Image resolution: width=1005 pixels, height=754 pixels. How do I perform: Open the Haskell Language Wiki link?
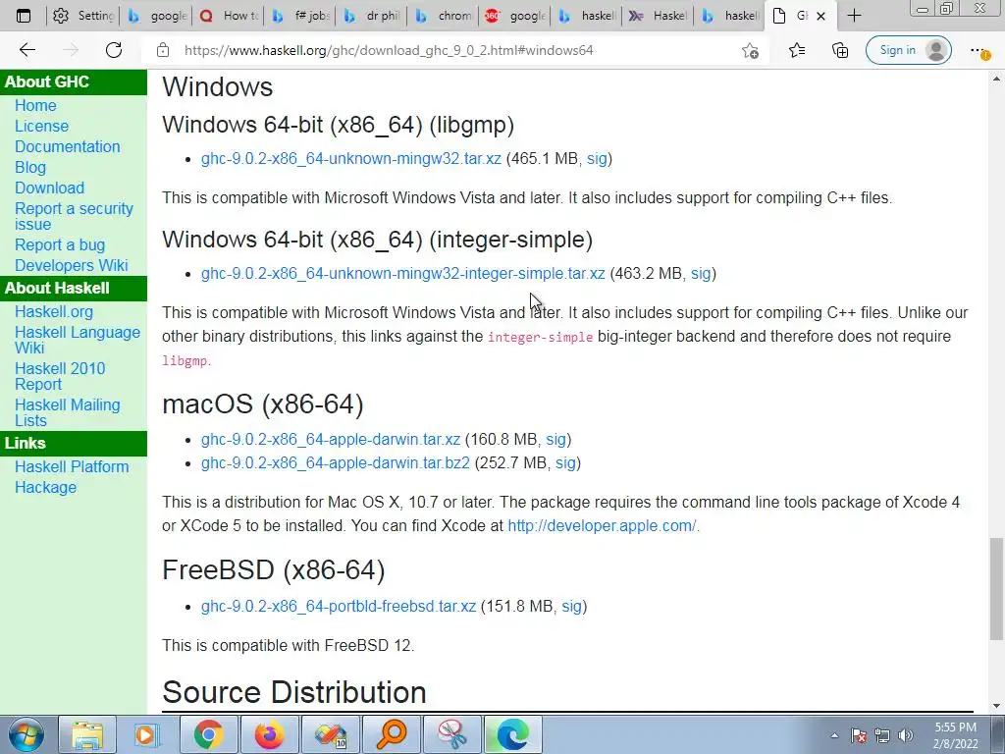78,340
